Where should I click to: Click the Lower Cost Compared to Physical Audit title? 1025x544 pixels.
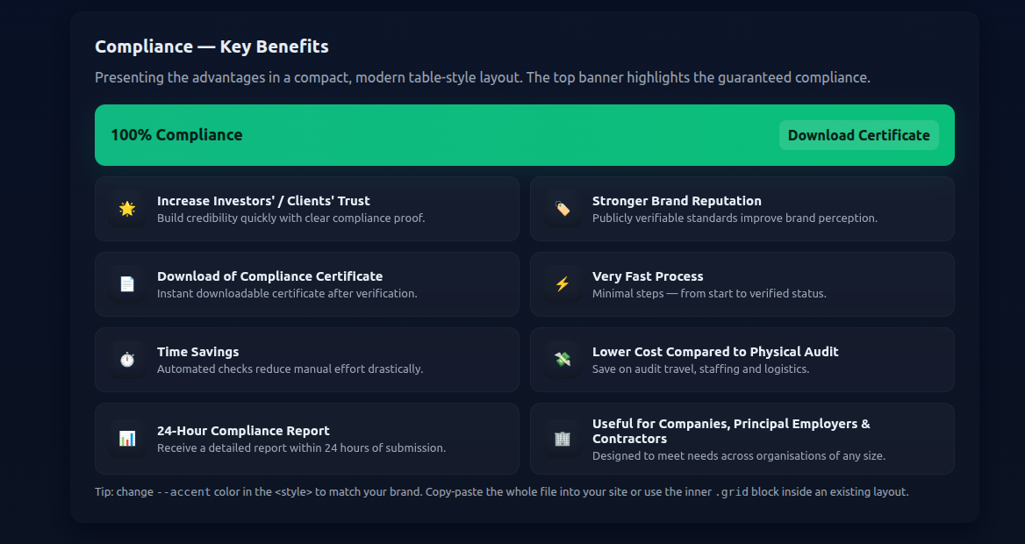pos(715,352)
